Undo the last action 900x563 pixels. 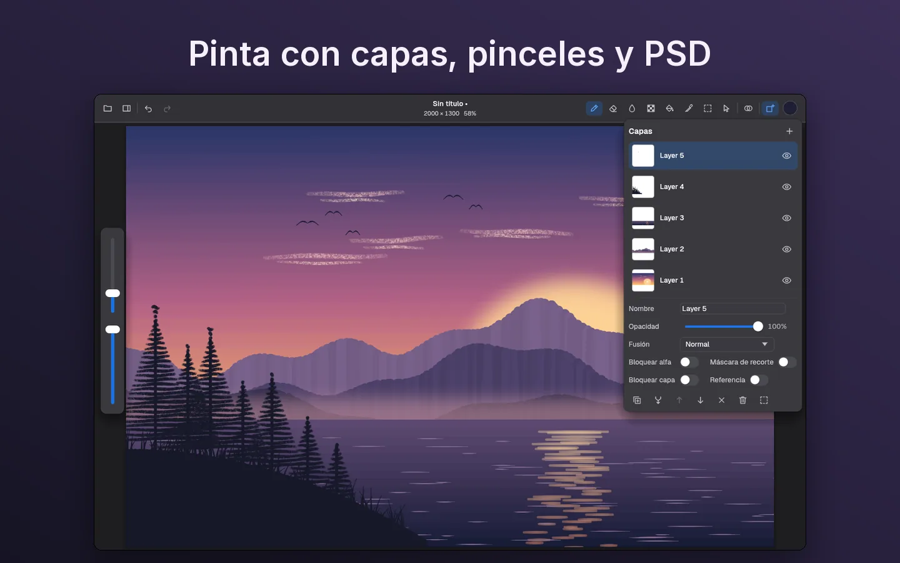(148, 108)
